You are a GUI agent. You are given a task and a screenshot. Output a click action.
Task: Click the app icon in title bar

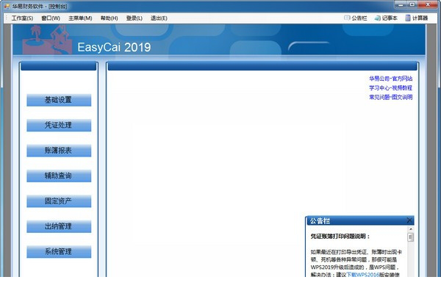[x=7, y=6]
